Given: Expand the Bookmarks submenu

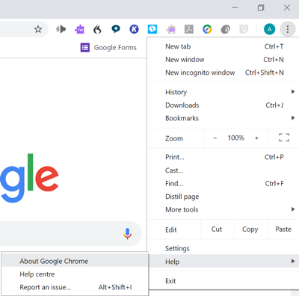Looking at the screenshot, I should coord(224,118).
